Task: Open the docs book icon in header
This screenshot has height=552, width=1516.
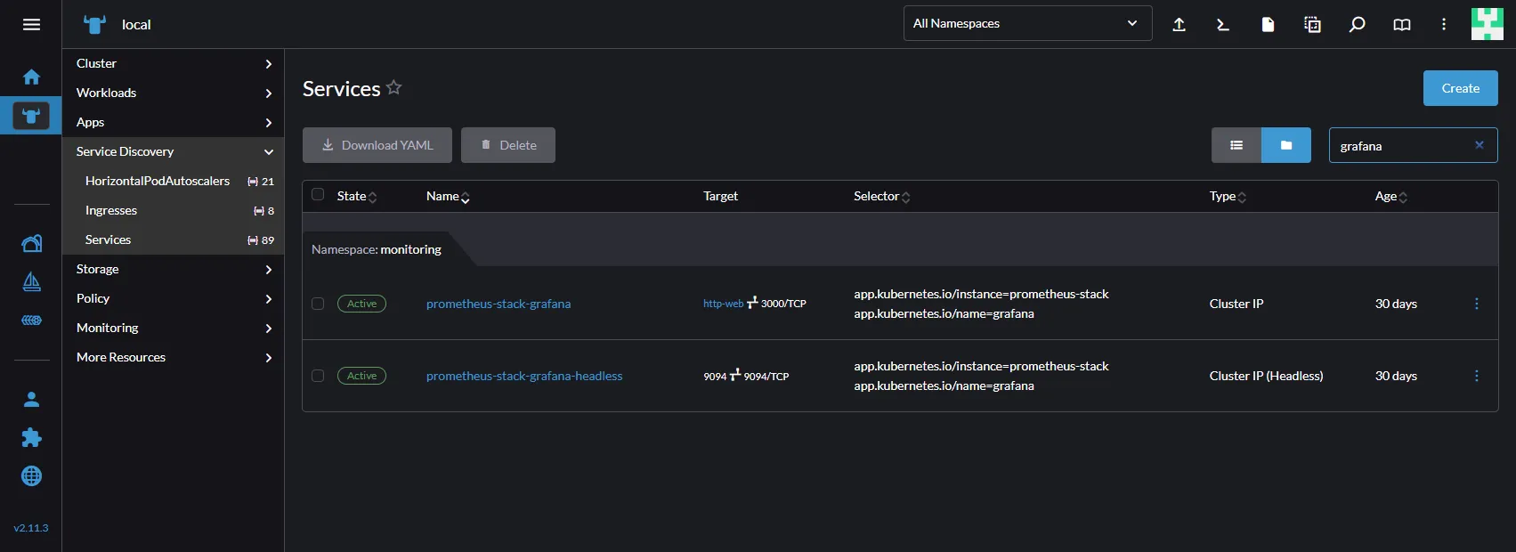Action: 1401,24
